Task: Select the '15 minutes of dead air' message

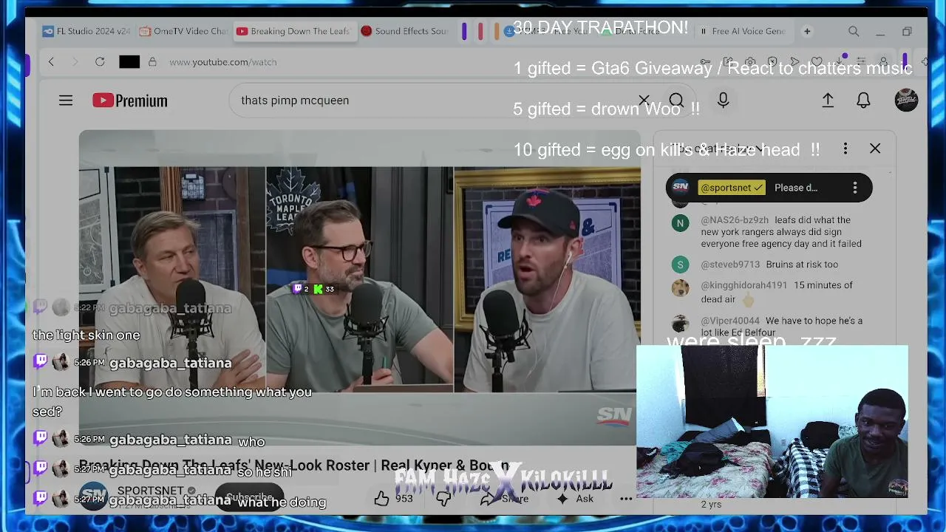Action: [x=777, y=292]
